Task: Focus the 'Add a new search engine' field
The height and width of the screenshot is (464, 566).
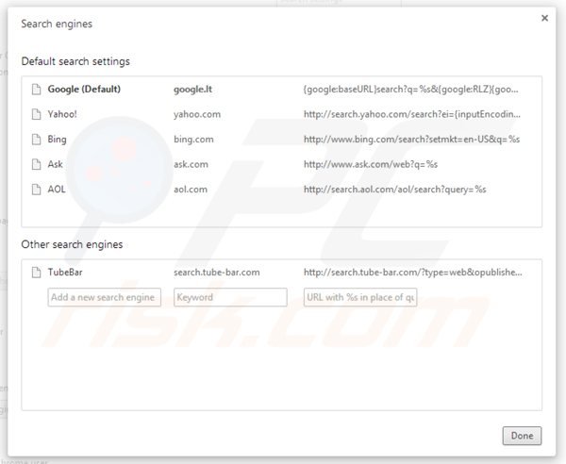Action: 105,297
